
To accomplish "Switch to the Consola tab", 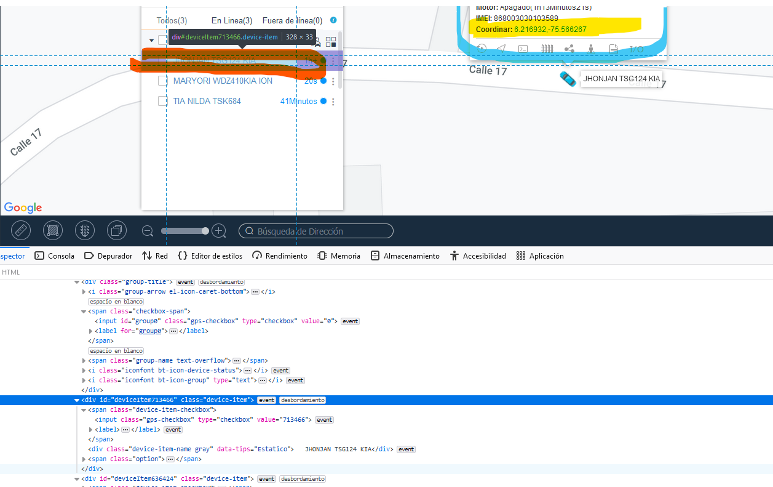I will pos(54,256).
